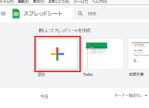The width and height of the screenshot is (149, 108).
Task: Click the magnifier search icon
Action: pyautogui.click(x=80, y=14)
